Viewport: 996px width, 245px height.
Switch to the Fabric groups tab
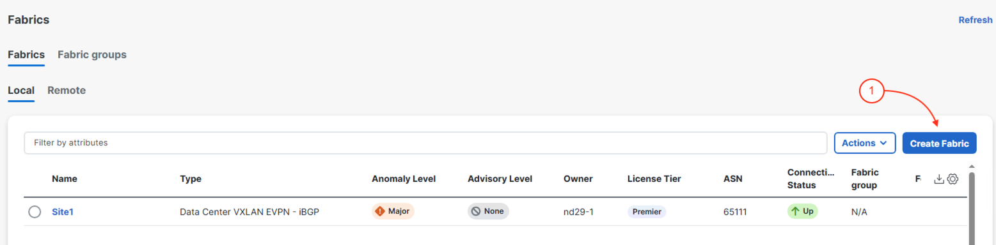click(x=92, y=55)
